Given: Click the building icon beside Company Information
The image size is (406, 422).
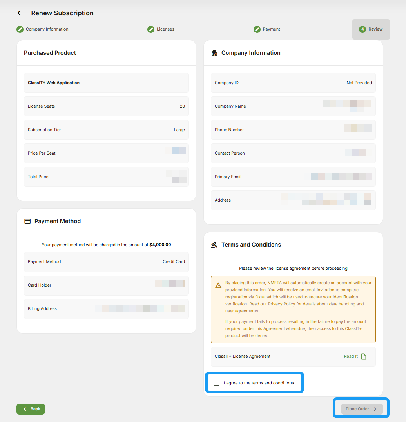Looking at the screenshot, I should (x=214, y=53).
